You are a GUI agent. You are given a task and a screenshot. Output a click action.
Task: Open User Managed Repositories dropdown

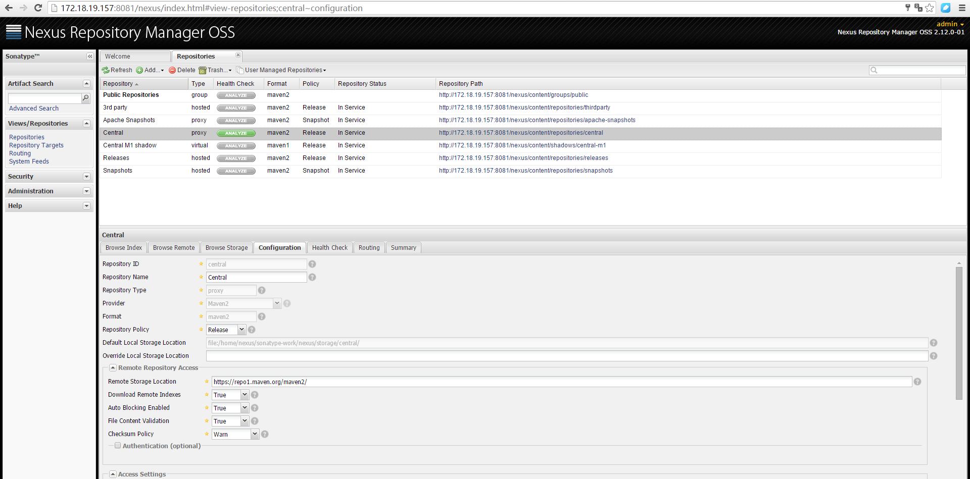coord(281,70)
